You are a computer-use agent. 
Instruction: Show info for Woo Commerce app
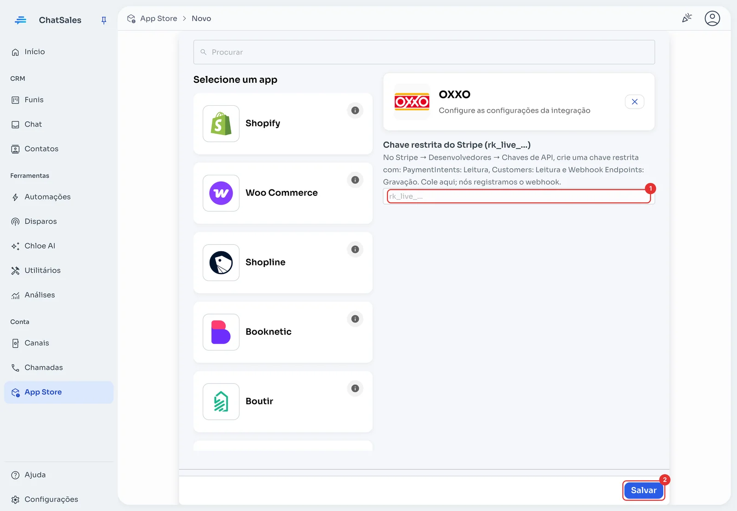355,180
